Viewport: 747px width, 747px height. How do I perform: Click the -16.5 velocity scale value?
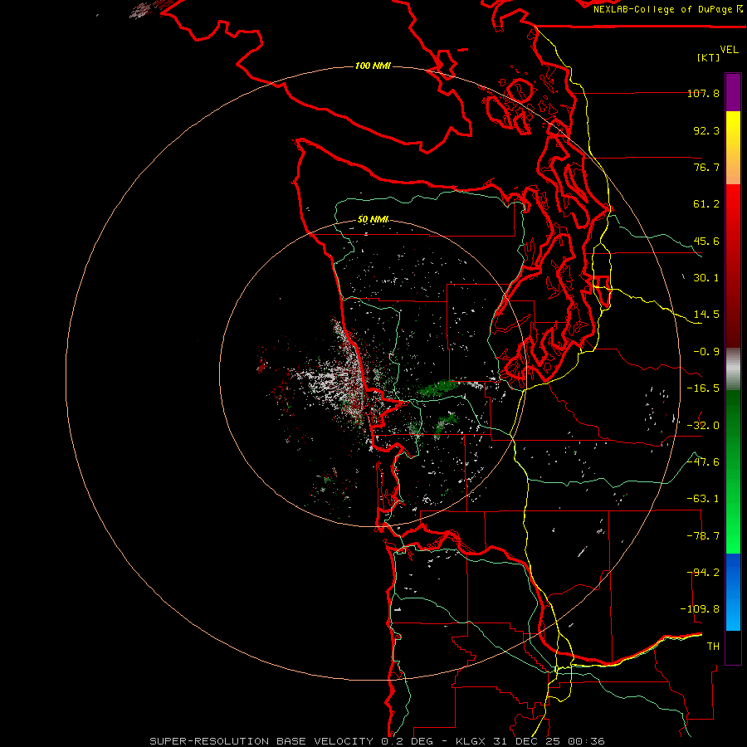tap(703, 388)
